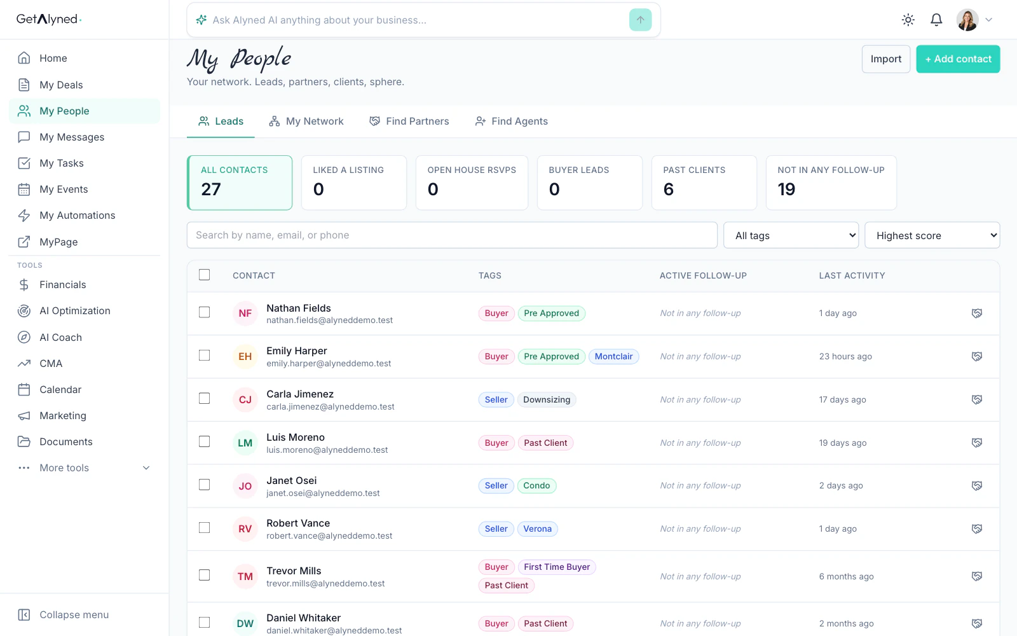
Task: Open AI Coach tool
Action: tap(85, 337)
